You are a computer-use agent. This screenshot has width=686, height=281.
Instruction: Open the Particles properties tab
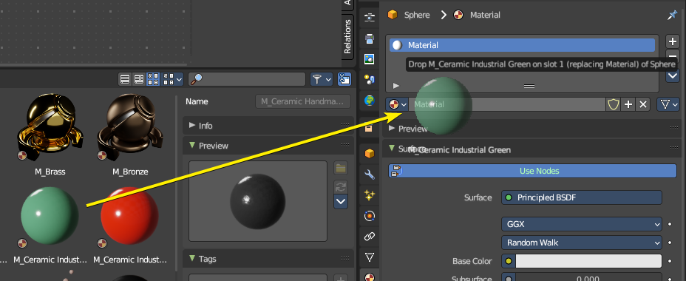pos(370,195)
